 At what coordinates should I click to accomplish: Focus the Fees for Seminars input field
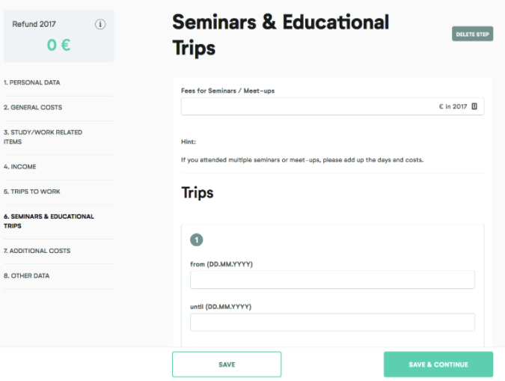[x=332, y=106]
